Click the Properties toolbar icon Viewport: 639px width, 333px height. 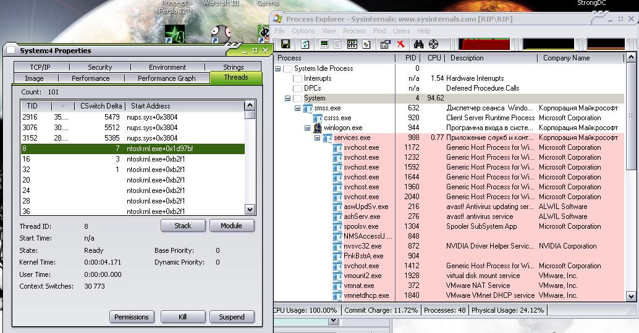(x=385, y=44)
